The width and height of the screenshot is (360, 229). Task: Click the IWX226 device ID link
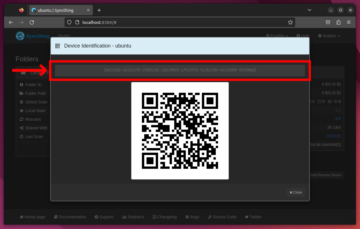[333, 136]
